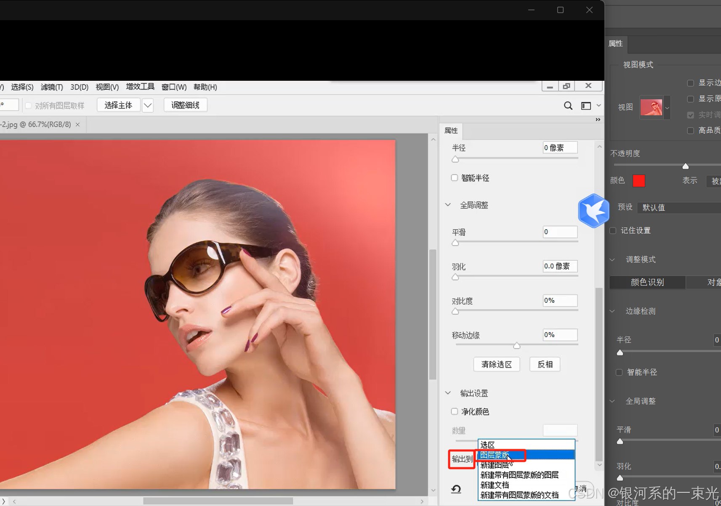Close the -2.jpg document tab
This screenshot has height=506, width=721.
point(77,125)
